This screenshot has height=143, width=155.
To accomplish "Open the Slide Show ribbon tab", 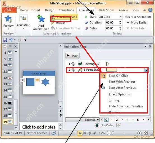I will pyautogui.click(x=106, y=10).
